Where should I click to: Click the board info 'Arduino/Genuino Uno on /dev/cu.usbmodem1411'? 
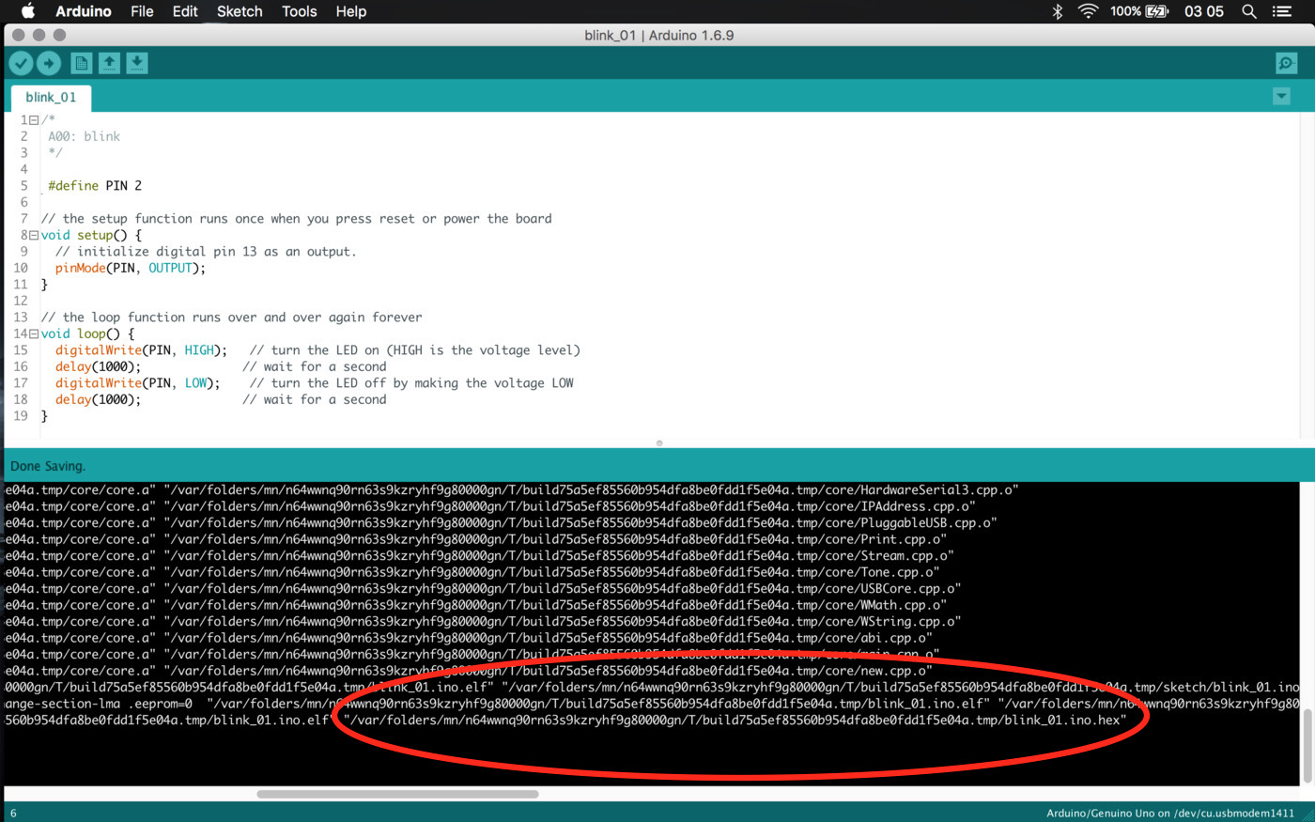coord(1170,813)
